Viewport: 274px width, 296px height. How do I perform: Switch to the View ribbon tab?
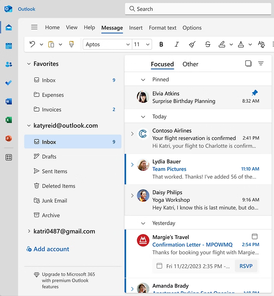72,27
